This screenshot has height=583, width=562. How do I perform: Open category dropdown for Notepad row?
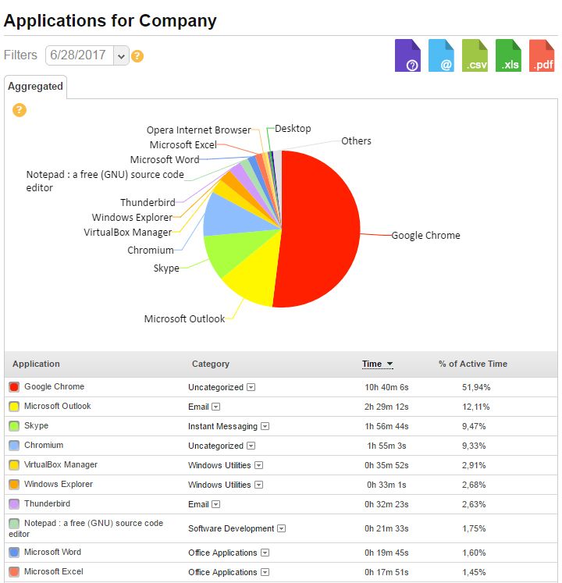(x=282, y=528)
